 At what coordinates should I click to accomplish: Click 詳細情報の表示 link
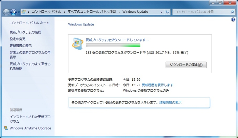click(x=170, y=103)
